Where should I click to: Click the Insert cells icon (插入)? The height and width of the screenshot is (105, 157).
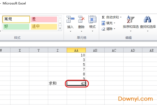(x=70, y=20)
